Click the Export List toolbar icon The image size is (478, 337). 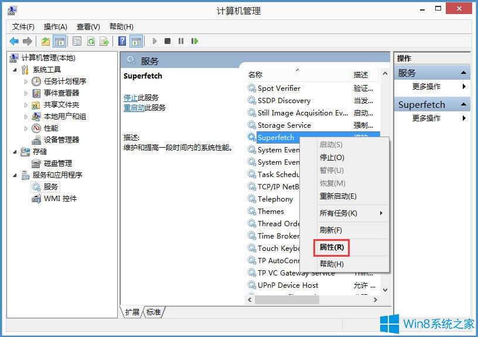104,41
